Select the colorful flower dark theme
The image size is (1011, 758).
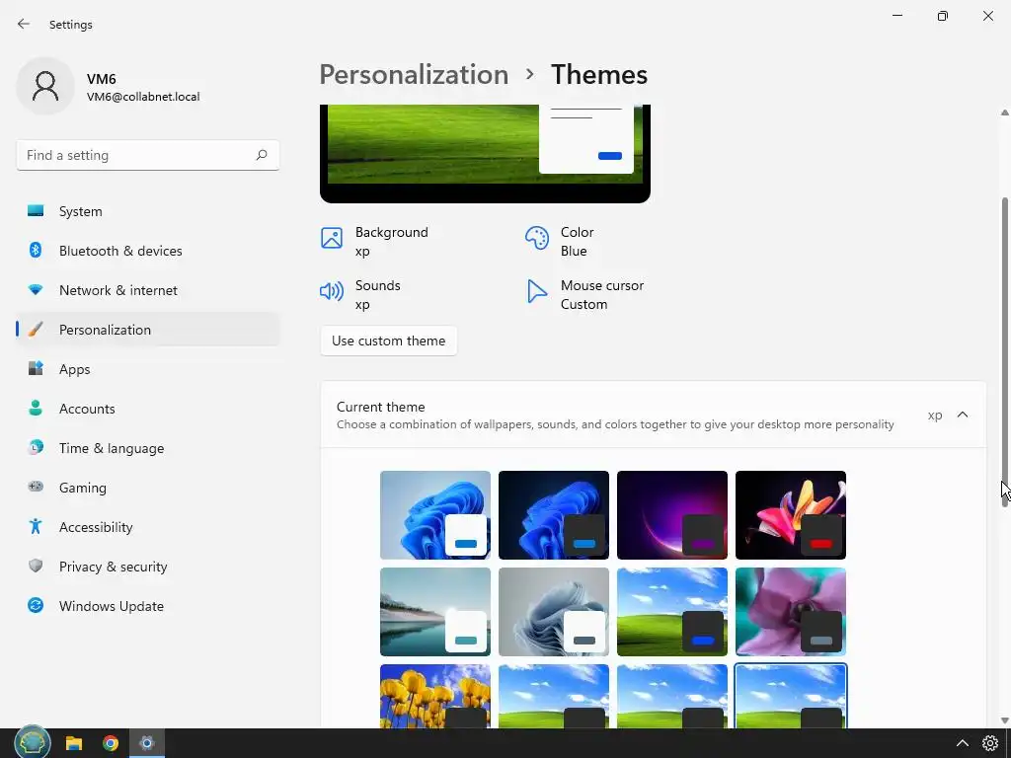791,515
